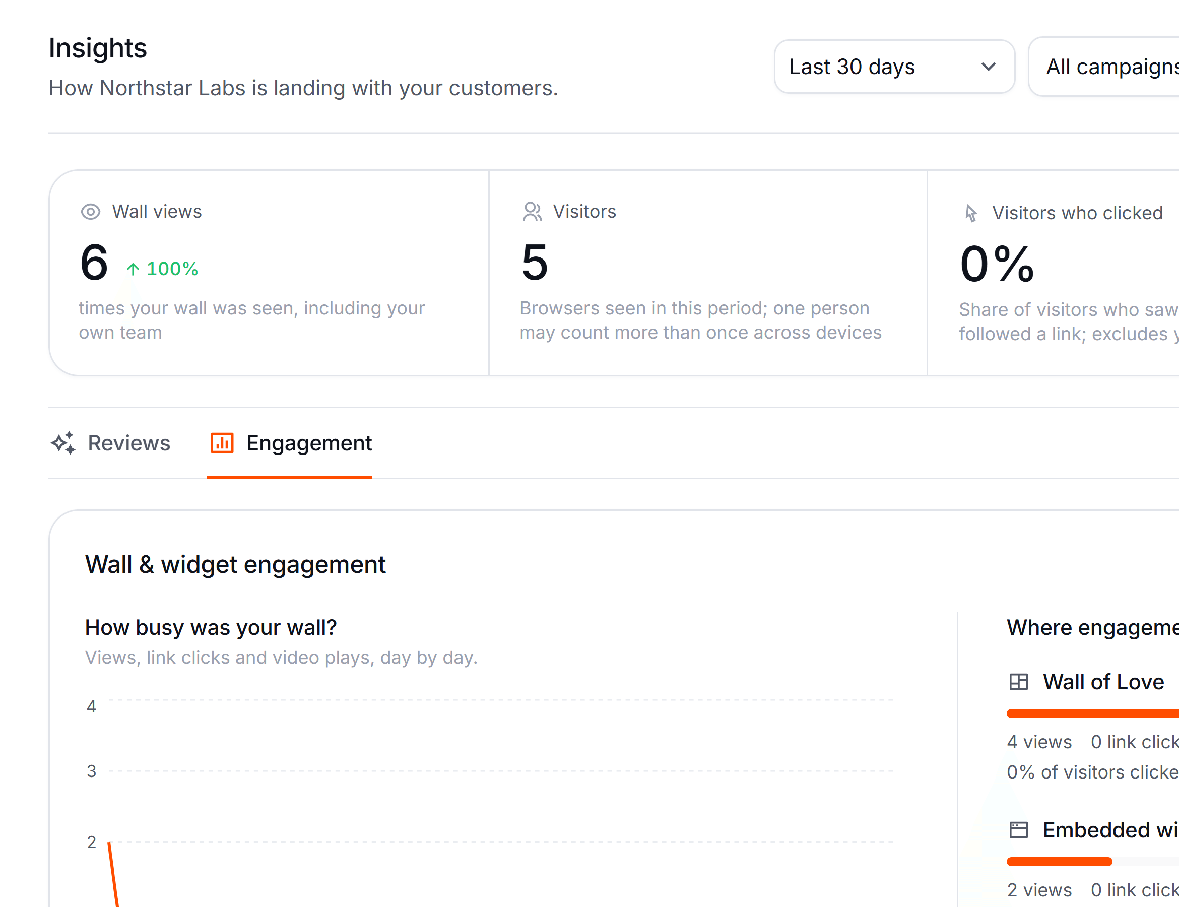
Task: Click the Wall & widget engagement heading
Action: [x=235, y=565]
